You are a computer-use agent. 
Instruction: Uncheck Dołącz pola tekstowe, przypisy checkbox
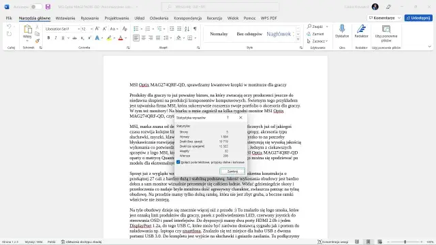178,162
